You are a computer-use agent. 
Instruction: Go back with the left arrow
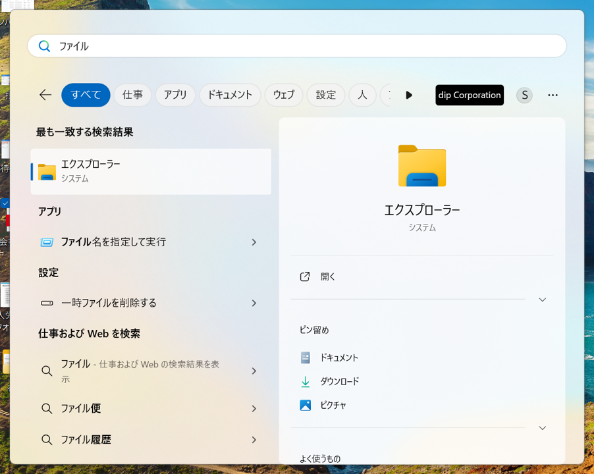45,95
